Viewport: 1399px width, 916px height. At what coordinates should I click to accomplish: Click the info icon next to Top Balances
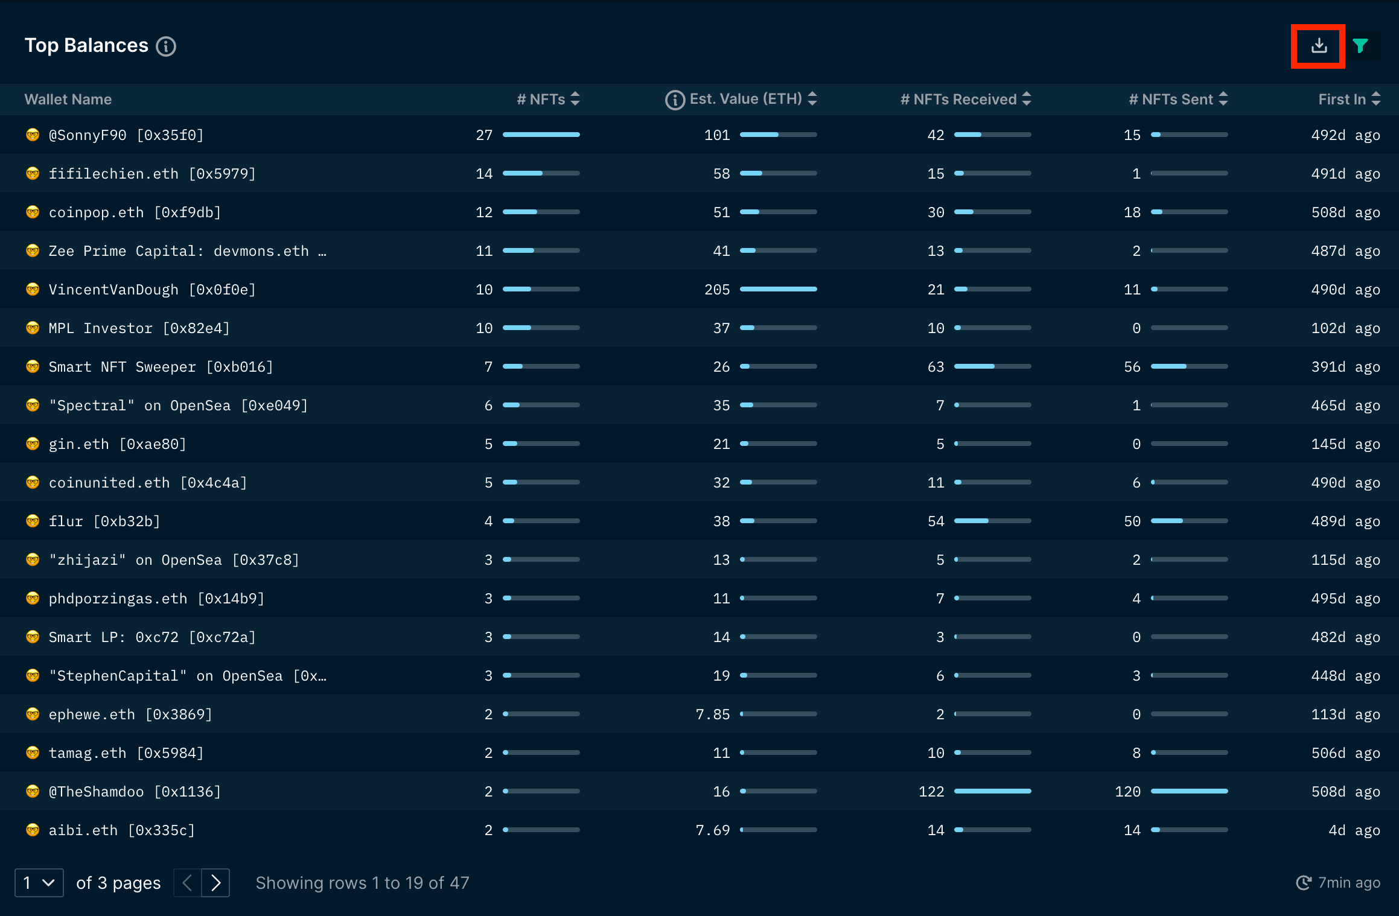point(167,46)
